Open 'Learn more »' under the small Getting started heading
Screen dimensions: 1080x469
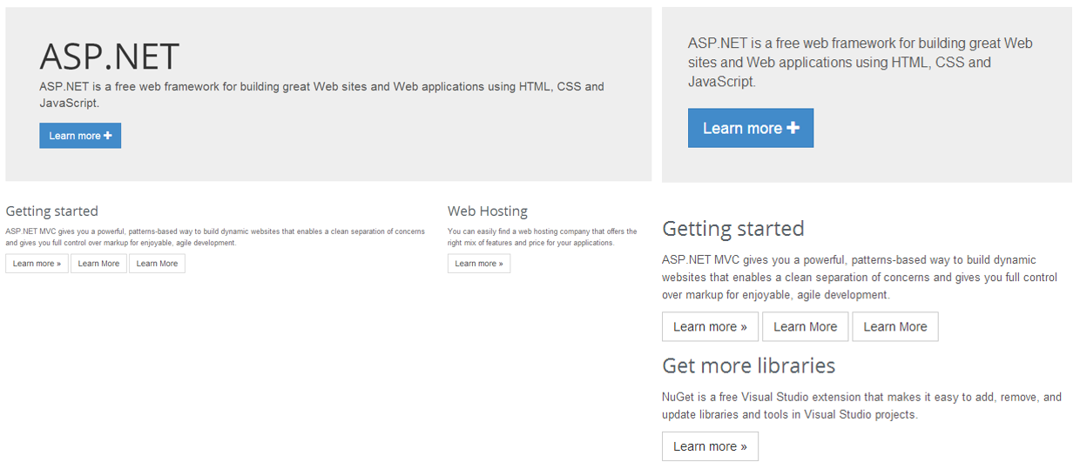pyautogui.click(x=37, y=264)
